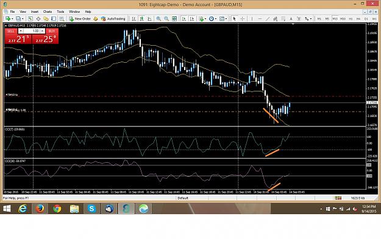Select the Horizontal Line drawing tool
The height and width of the screenshot is (239, 381).
click(260, 19)
